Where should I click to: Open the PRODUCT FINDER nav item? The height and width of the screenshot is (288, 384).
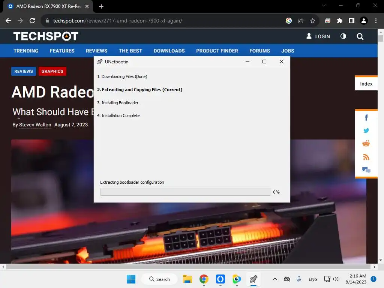[217, 51]
